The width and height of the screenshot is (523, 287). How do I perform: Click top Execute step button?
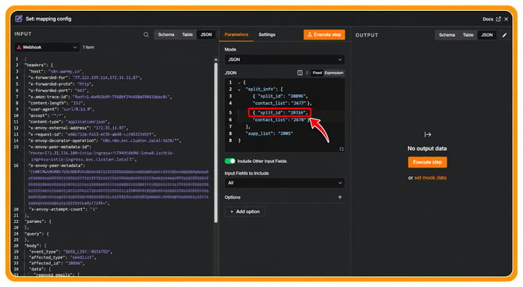click(x=324, y=34)
